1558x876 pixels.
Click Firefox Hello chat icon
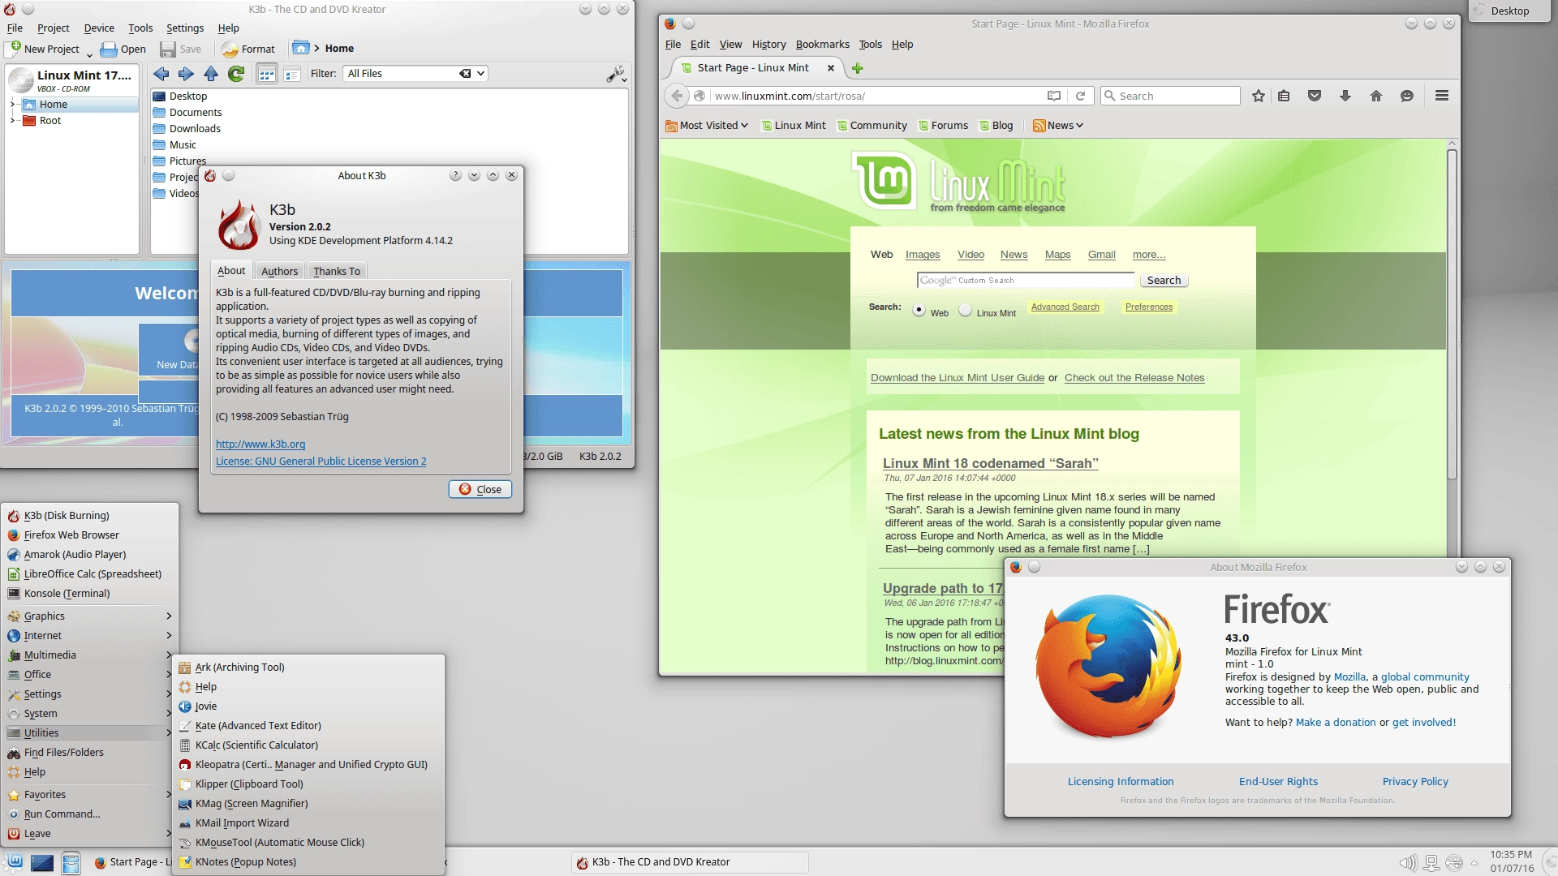pyautogui.click(x=1407, y=96)
